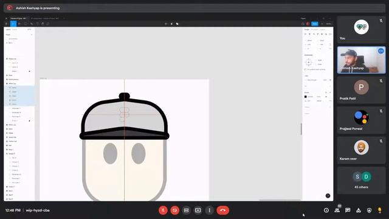This screenshot has height=219, width=389.
Task: Select the Text tool in Figma
Action: pos(38,24)
